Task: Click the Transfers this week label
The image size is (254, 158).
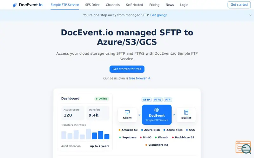Action: pos(74,125)
